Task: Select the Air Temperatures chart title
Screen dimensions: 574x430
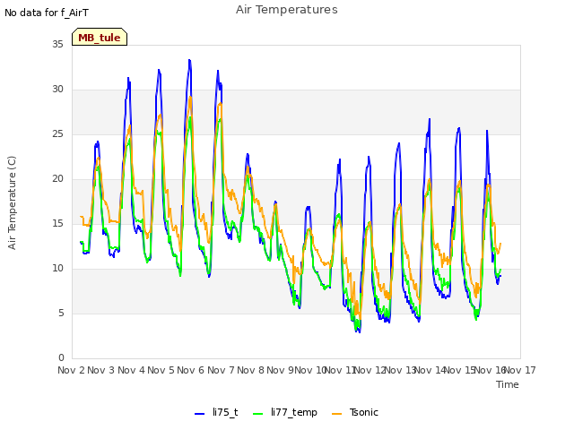Action: point(287,10)
